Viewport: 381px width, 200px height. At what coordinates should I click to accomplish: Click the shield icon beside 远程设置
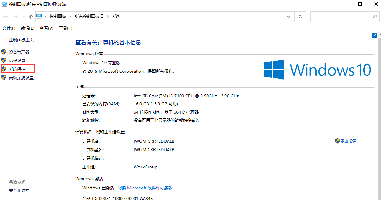[x=4, y=60]
